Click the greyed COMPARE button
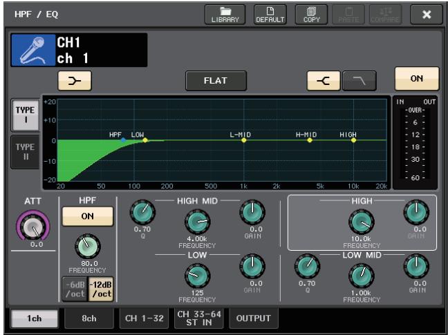 coord(385,15)
